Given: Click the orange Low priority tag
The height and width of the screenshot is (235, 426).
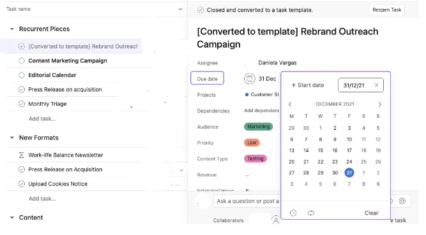Looking at the screenshot, I should pyautogui.click(x=252, y=143).
